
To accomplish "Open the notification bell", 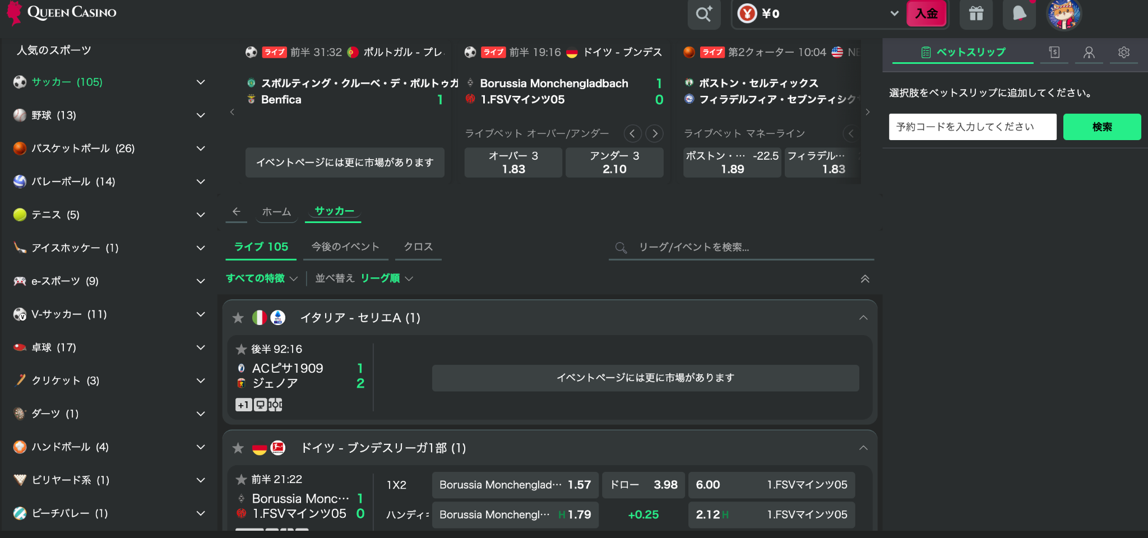I will tap(1019, 13).
